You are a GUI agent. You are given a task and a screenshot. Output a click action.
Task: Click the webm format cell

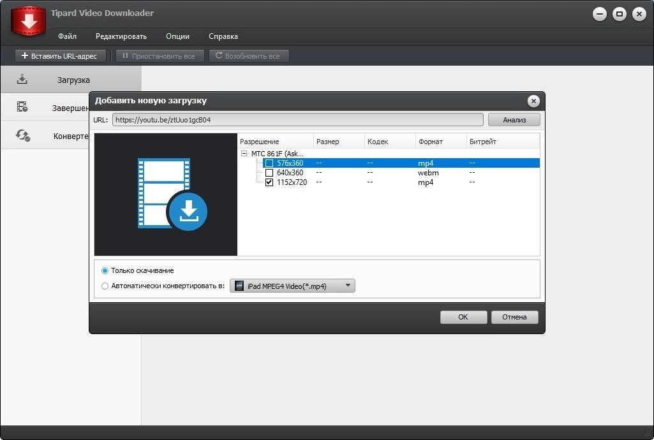428,173
